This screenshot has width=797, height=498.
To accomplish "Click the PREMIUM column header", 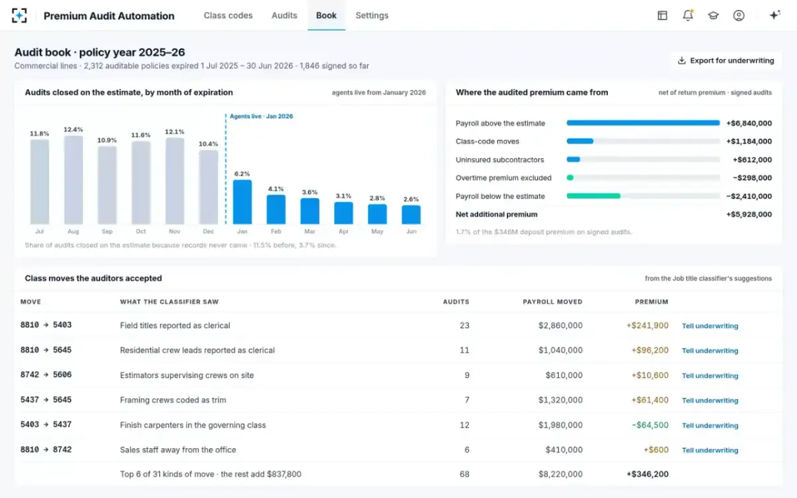I will click(652, 301).
